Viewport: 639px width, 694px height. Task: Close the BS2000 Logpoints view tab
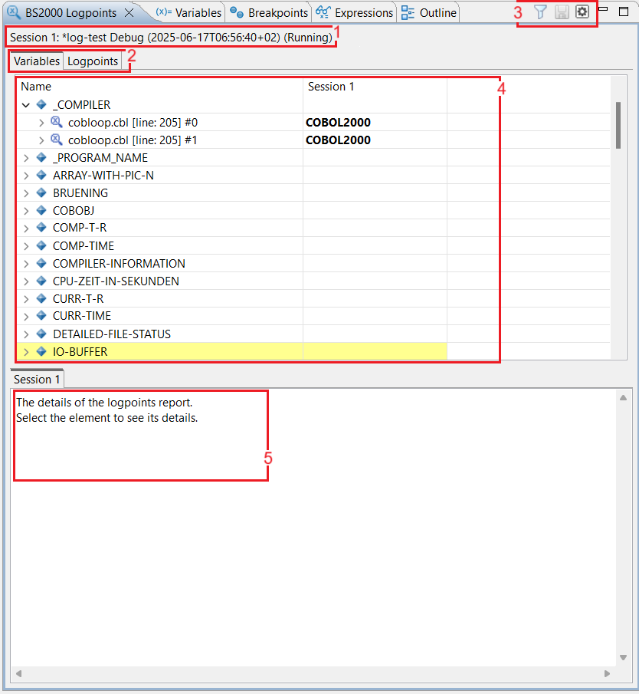(129, 13)
